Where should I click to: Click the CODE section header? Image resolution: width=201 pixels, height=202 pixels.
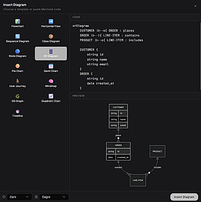(x=76, y=17)
